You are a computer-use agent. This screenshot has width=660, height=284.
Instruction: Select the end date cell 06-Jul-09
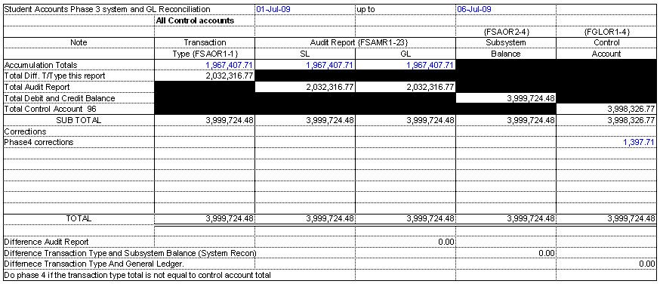tap(506, 9)
